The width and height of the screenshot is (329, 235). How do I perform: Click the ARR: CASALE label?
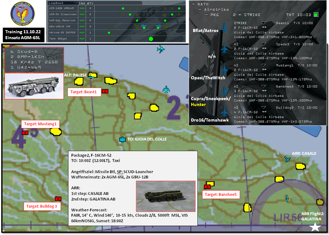304,153
